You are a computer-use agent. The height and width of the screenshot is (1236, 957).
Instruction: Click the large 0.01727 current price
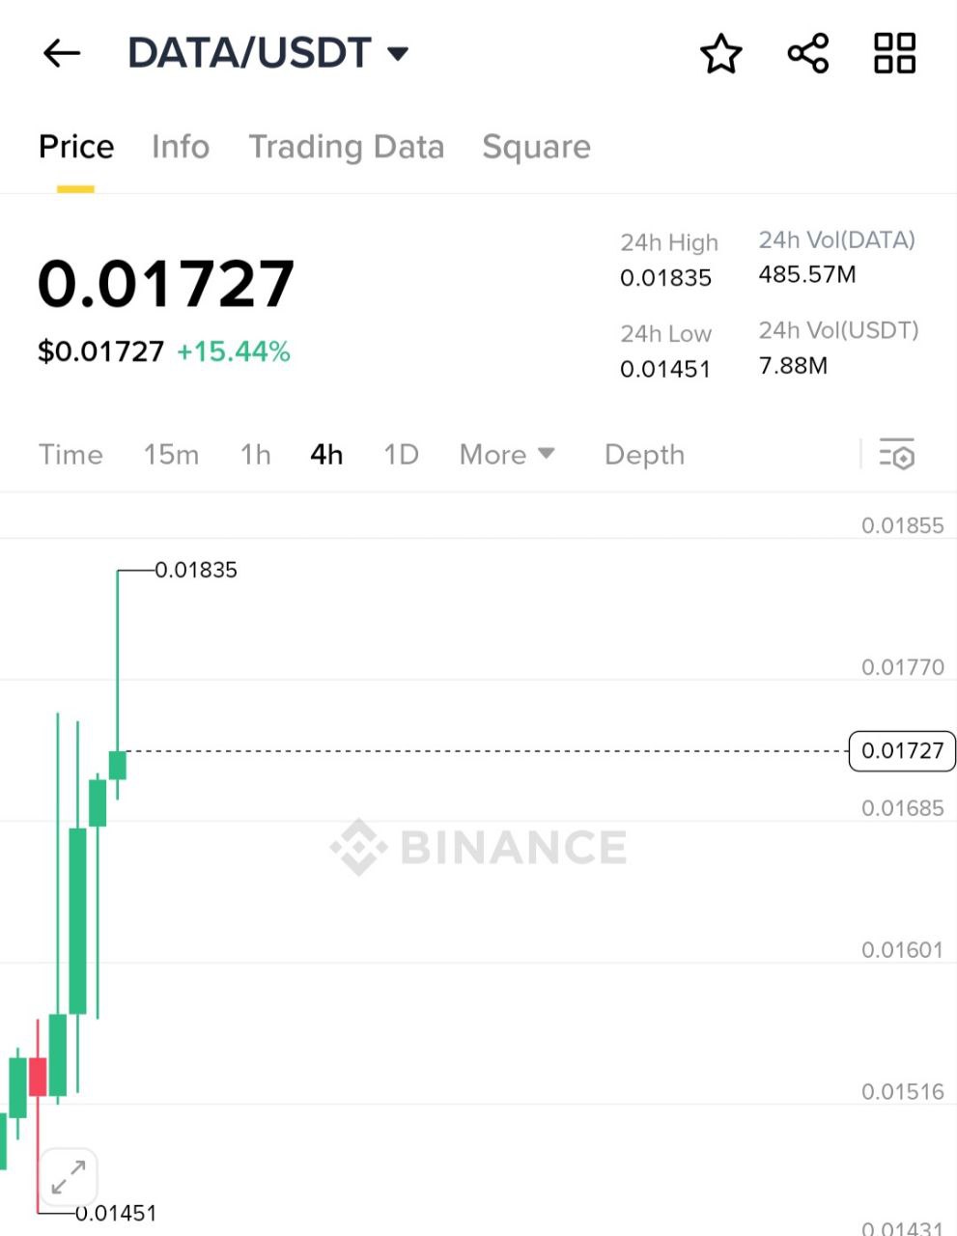[x=166, y=284]
